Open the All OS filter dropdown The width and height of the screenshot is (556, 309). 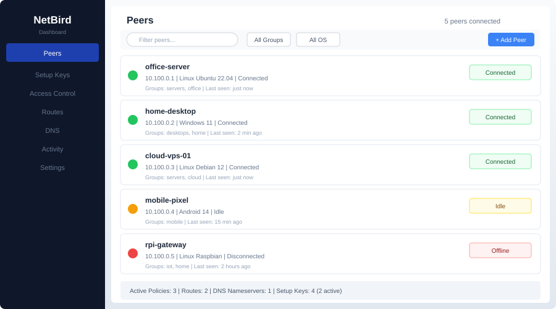318,40
